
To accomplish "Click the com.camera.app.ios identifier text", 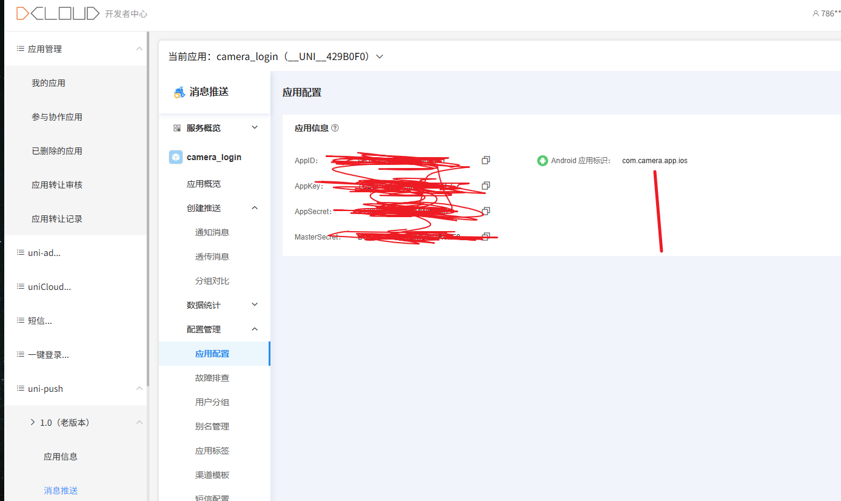I will tap(655, 161).
